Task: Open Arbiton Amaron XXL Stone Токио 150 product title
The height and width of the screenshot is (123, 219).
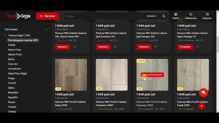Action: pyautogui.click(x=71, y=35)
